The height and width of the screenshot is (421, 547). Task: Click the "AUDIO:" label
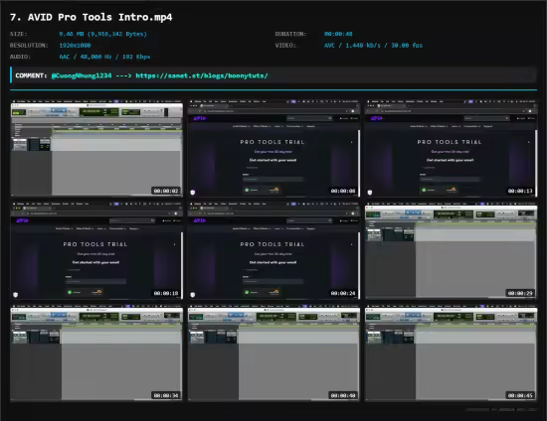click(x=20, y=57)
